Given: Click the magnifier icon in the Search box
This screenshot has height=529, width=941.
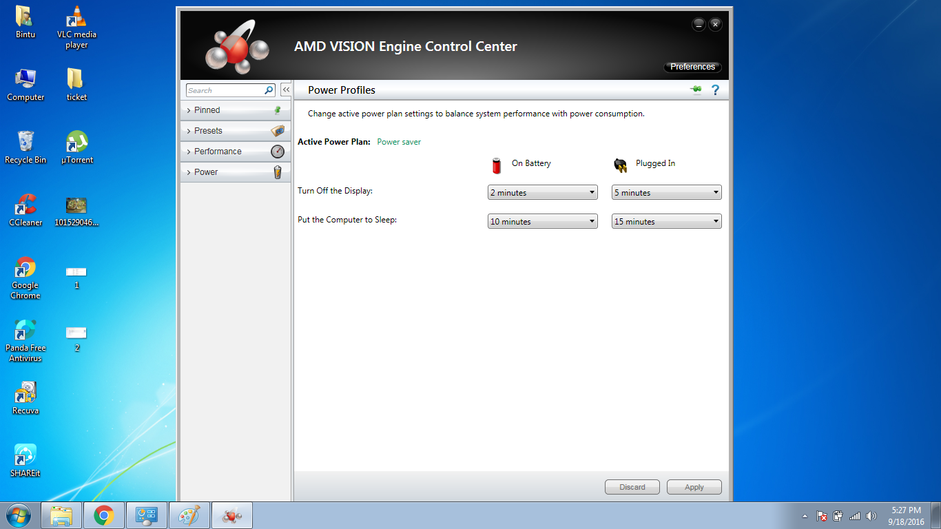Looking at the screenshot, I should (x=269, y=90).
